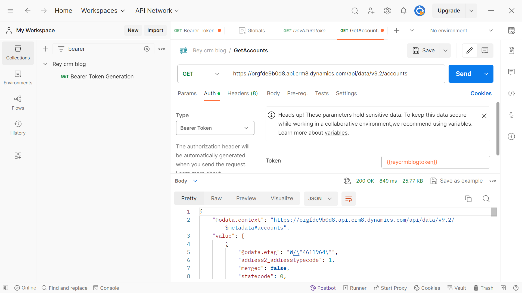Click the invite collaborators icon
The height and width of the screenshot is (293, 522).
point(371,11)
